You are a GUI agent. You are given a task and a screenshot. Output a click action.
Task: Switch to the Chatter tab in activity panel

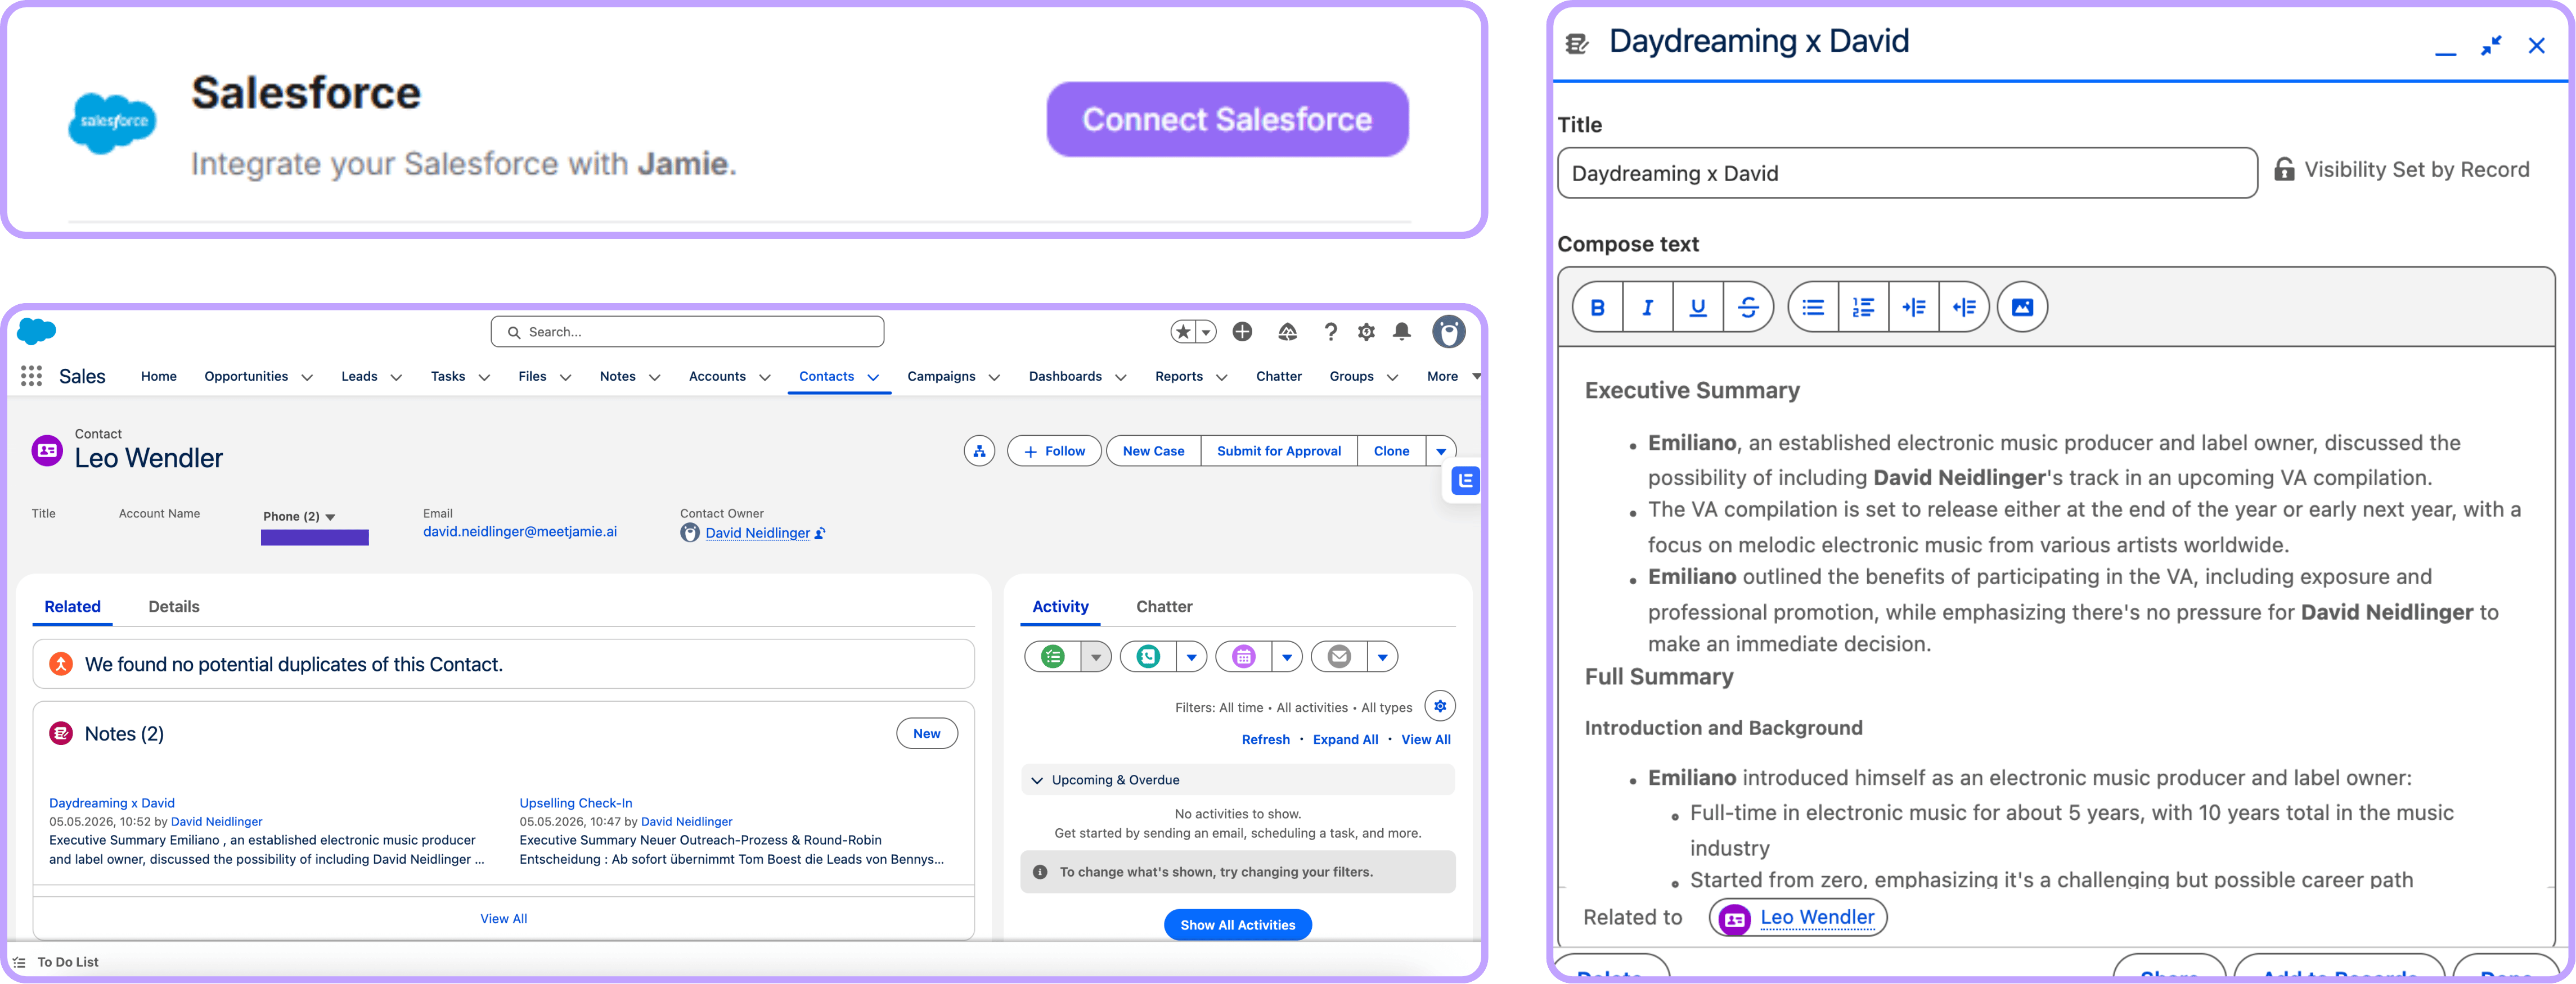(x=1164, y=607)
